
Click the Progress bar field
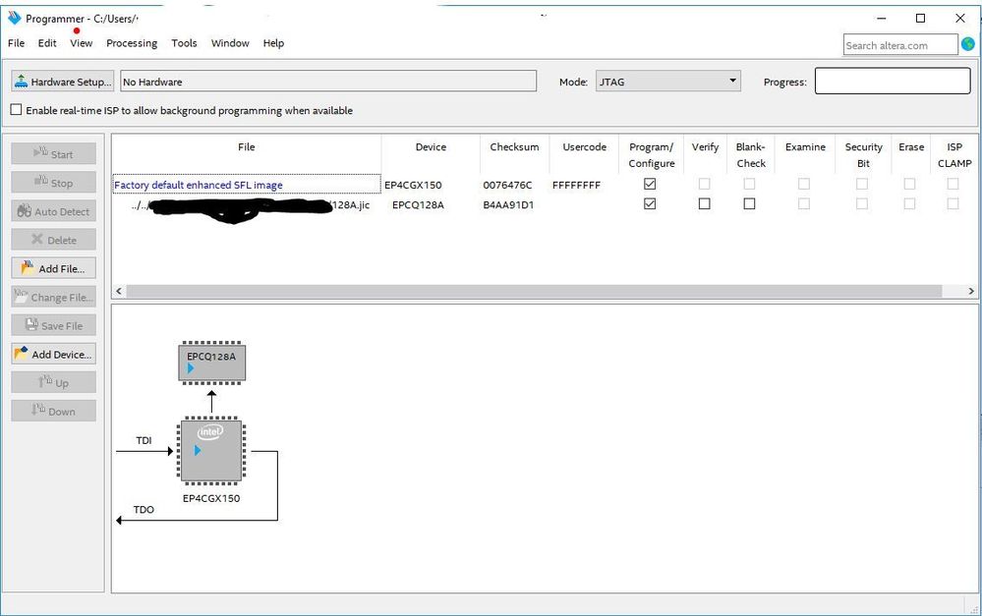tap(893, 82)
